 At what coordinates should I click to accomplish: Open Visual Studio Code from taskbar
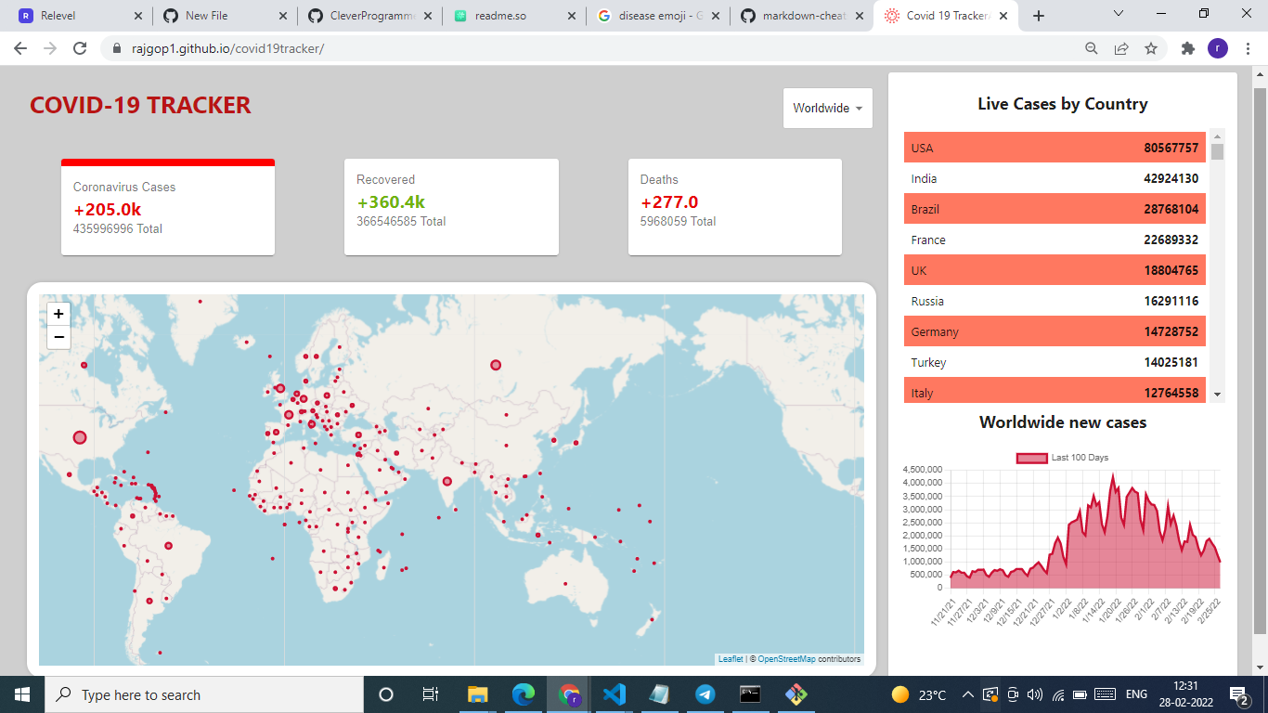click(x=614, y=694)
